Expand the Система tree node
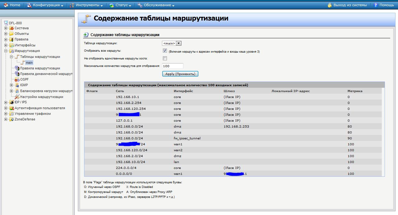 tap(6, 28)
